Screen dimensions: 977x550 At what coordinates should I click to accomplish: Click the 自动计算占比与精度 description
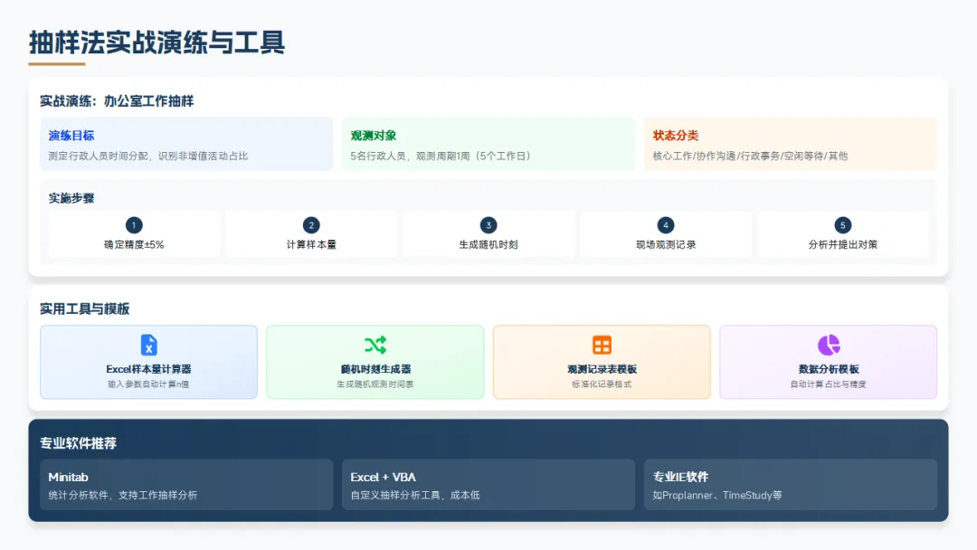(x=829, y=384)
